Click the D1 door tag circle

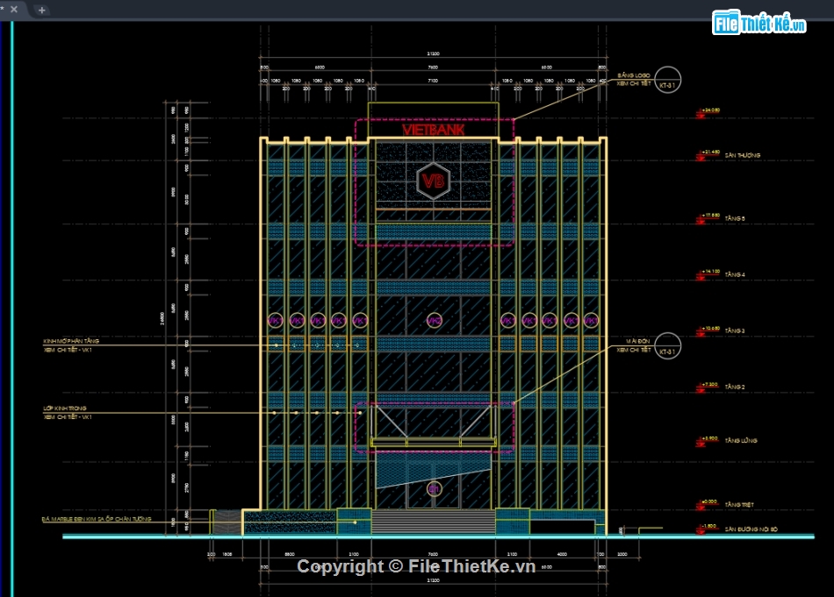434,488
